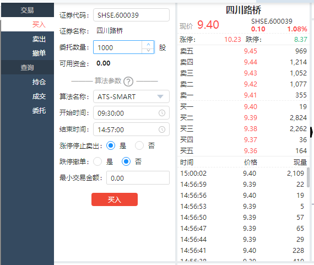Click the 14:56:59 trade row
This screenshot has height=265, width=314.
[x=242, y=184]
